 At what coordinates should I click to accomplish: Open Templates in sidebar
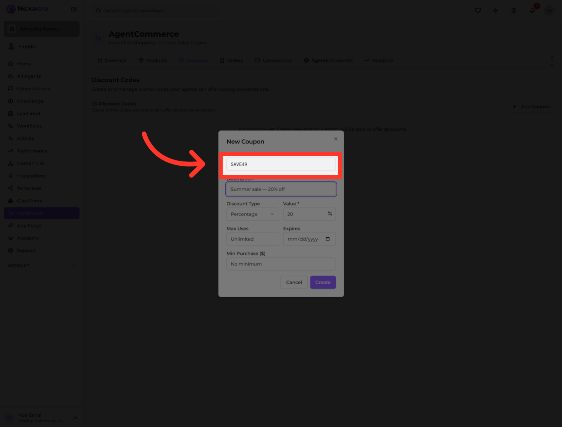(x=42, y=188)
